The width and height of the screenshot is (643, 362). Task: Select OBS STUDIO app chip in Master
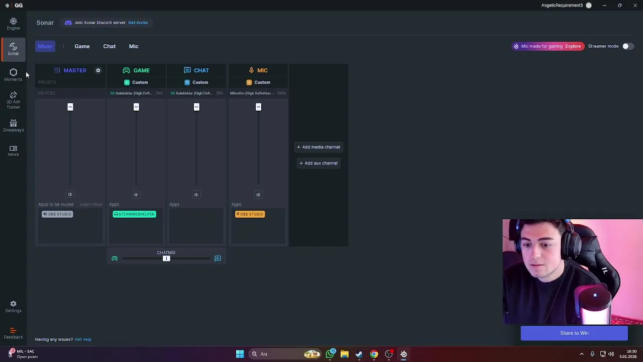(x=57, y=214)
